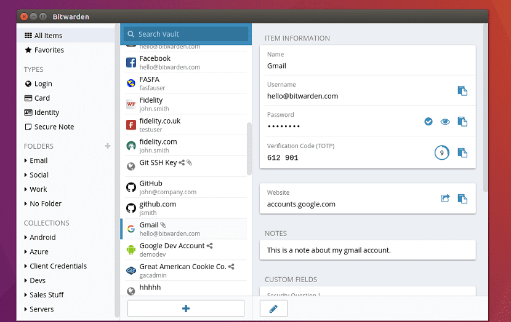
Task: Add a new item with plus button
Action: pos(186,308)
